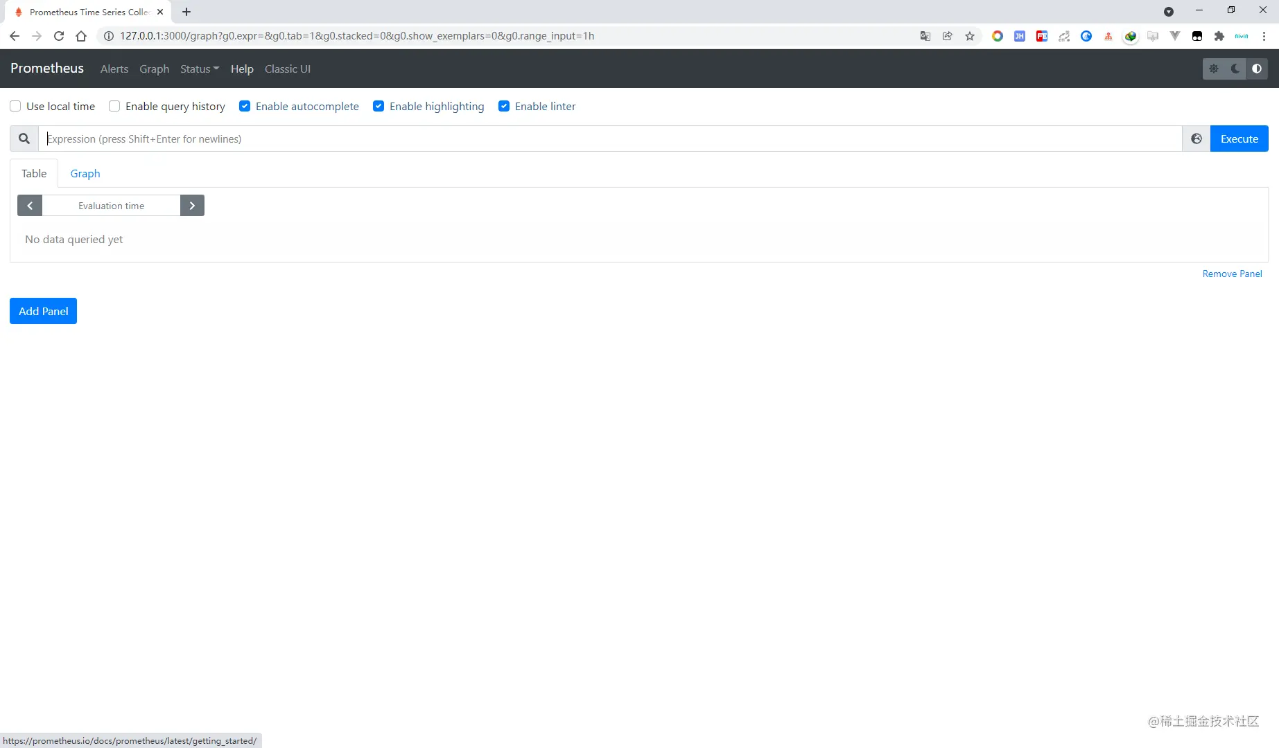
Task: Disable the autocomplete checkbox
Action: [x=245, y=106]
